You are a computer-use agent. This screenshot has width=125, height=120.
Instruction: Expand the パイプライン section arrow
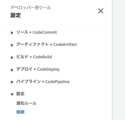[x=12, y=82]
